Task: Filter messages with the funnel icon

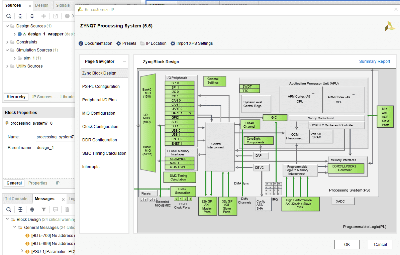Action: coord(44,210)
